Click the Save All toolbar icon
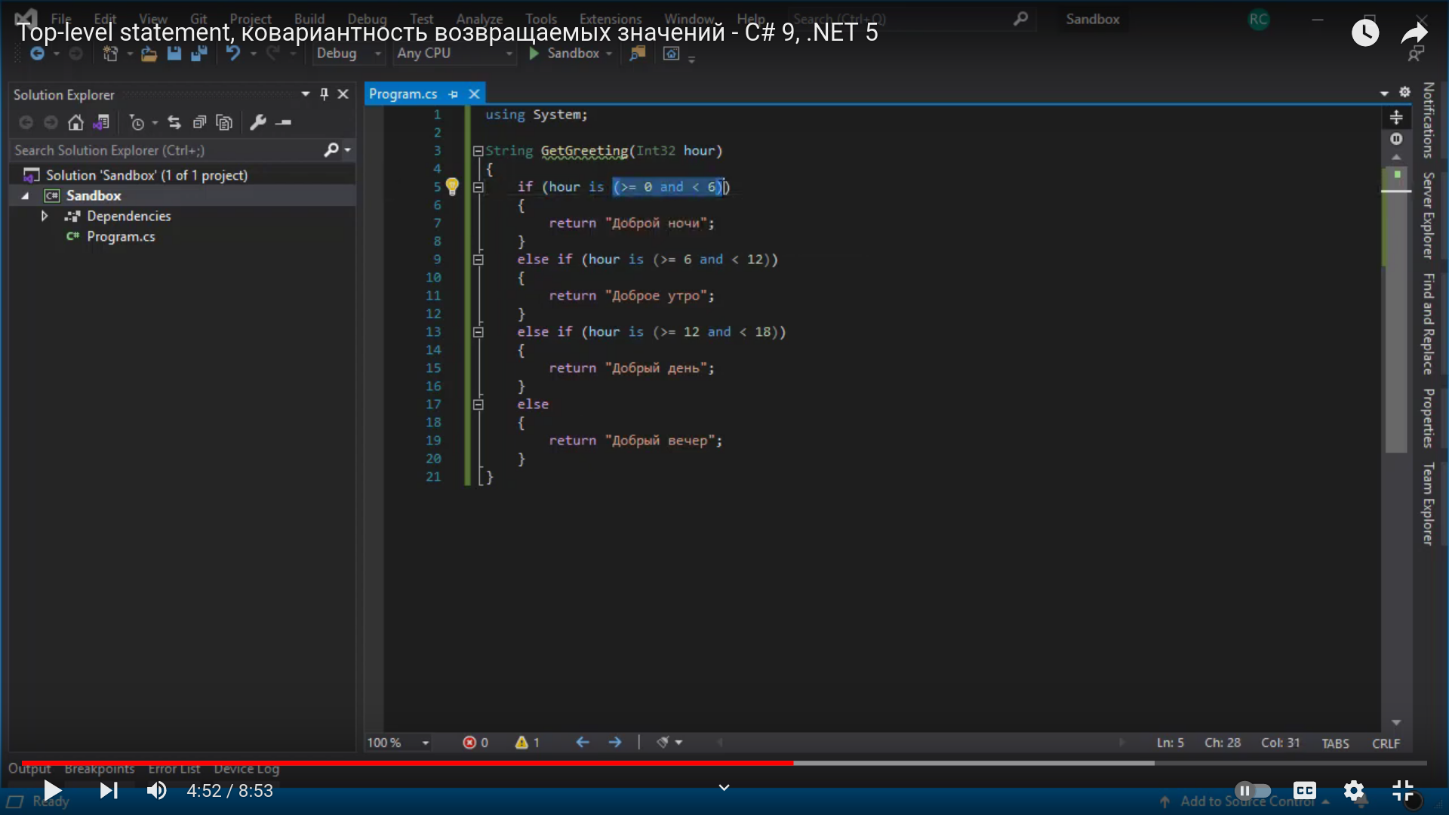Viewport: 1449px width, 815px height. click(x=199, y=54)
